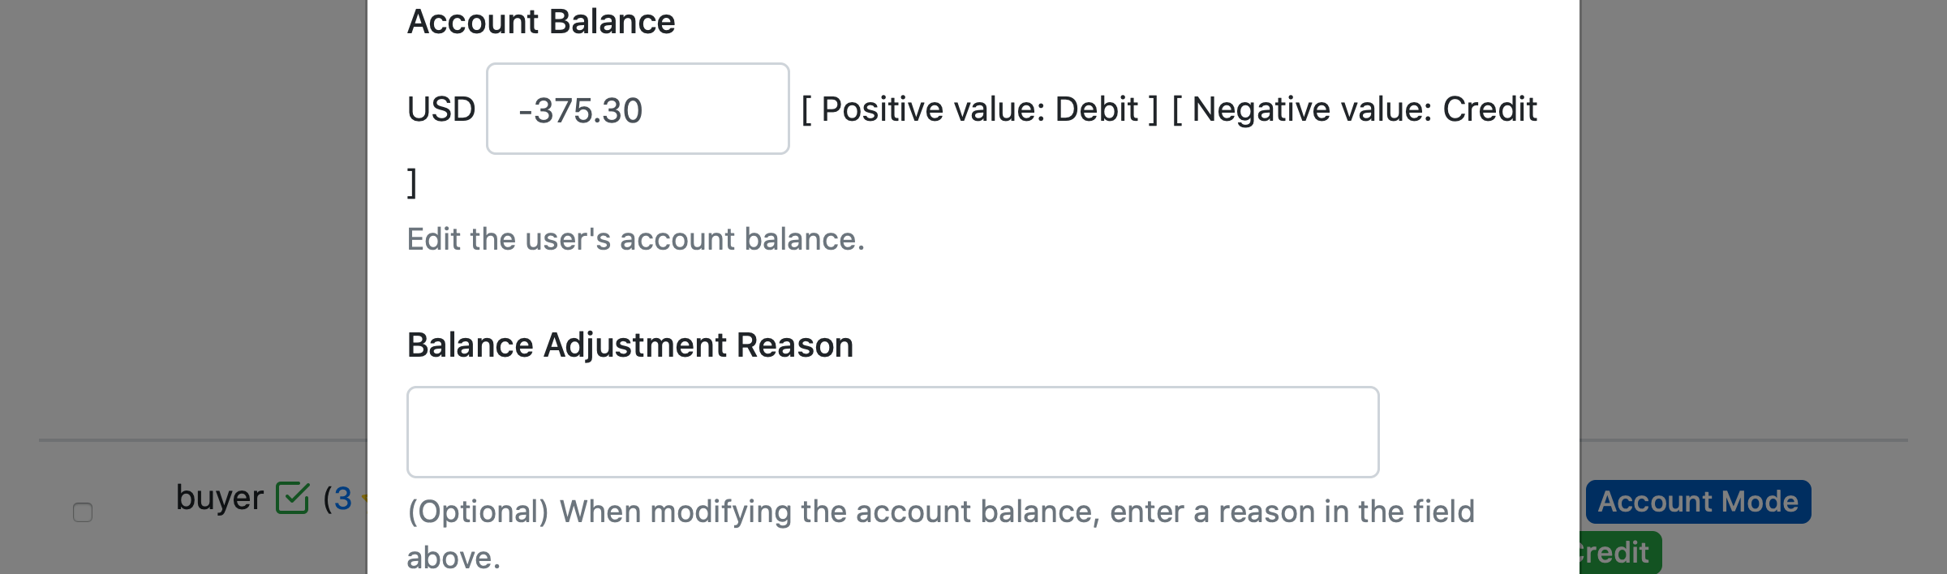Viewport: 1947px width, 574px height.
Task: Click the closing bracket below the USD label
Action: coord(412,182)
